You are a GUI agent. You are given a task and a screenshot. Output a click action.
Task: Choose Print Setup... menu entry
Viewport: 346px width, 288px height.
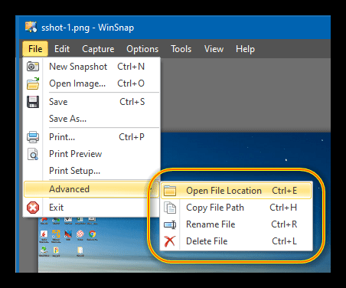click(92, 171)
